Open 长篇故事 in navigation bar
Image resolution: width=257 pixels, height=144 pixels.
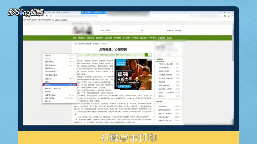(x=162, y=38)
